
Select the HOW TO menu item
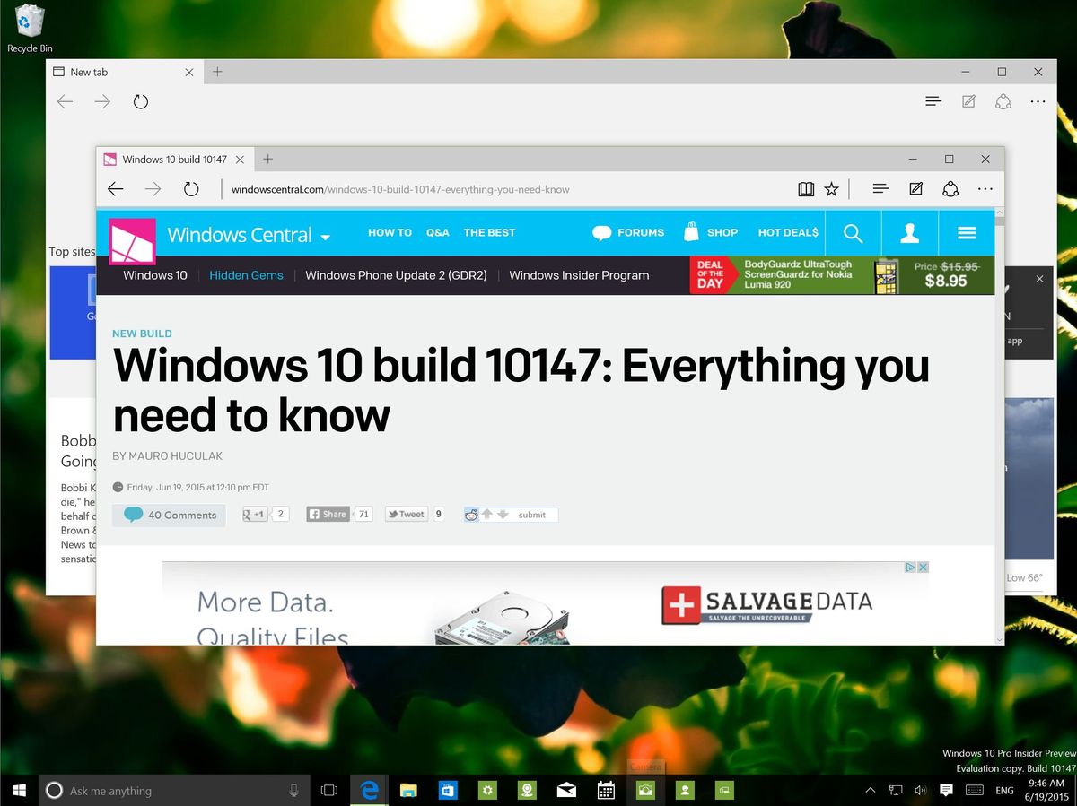390,232
